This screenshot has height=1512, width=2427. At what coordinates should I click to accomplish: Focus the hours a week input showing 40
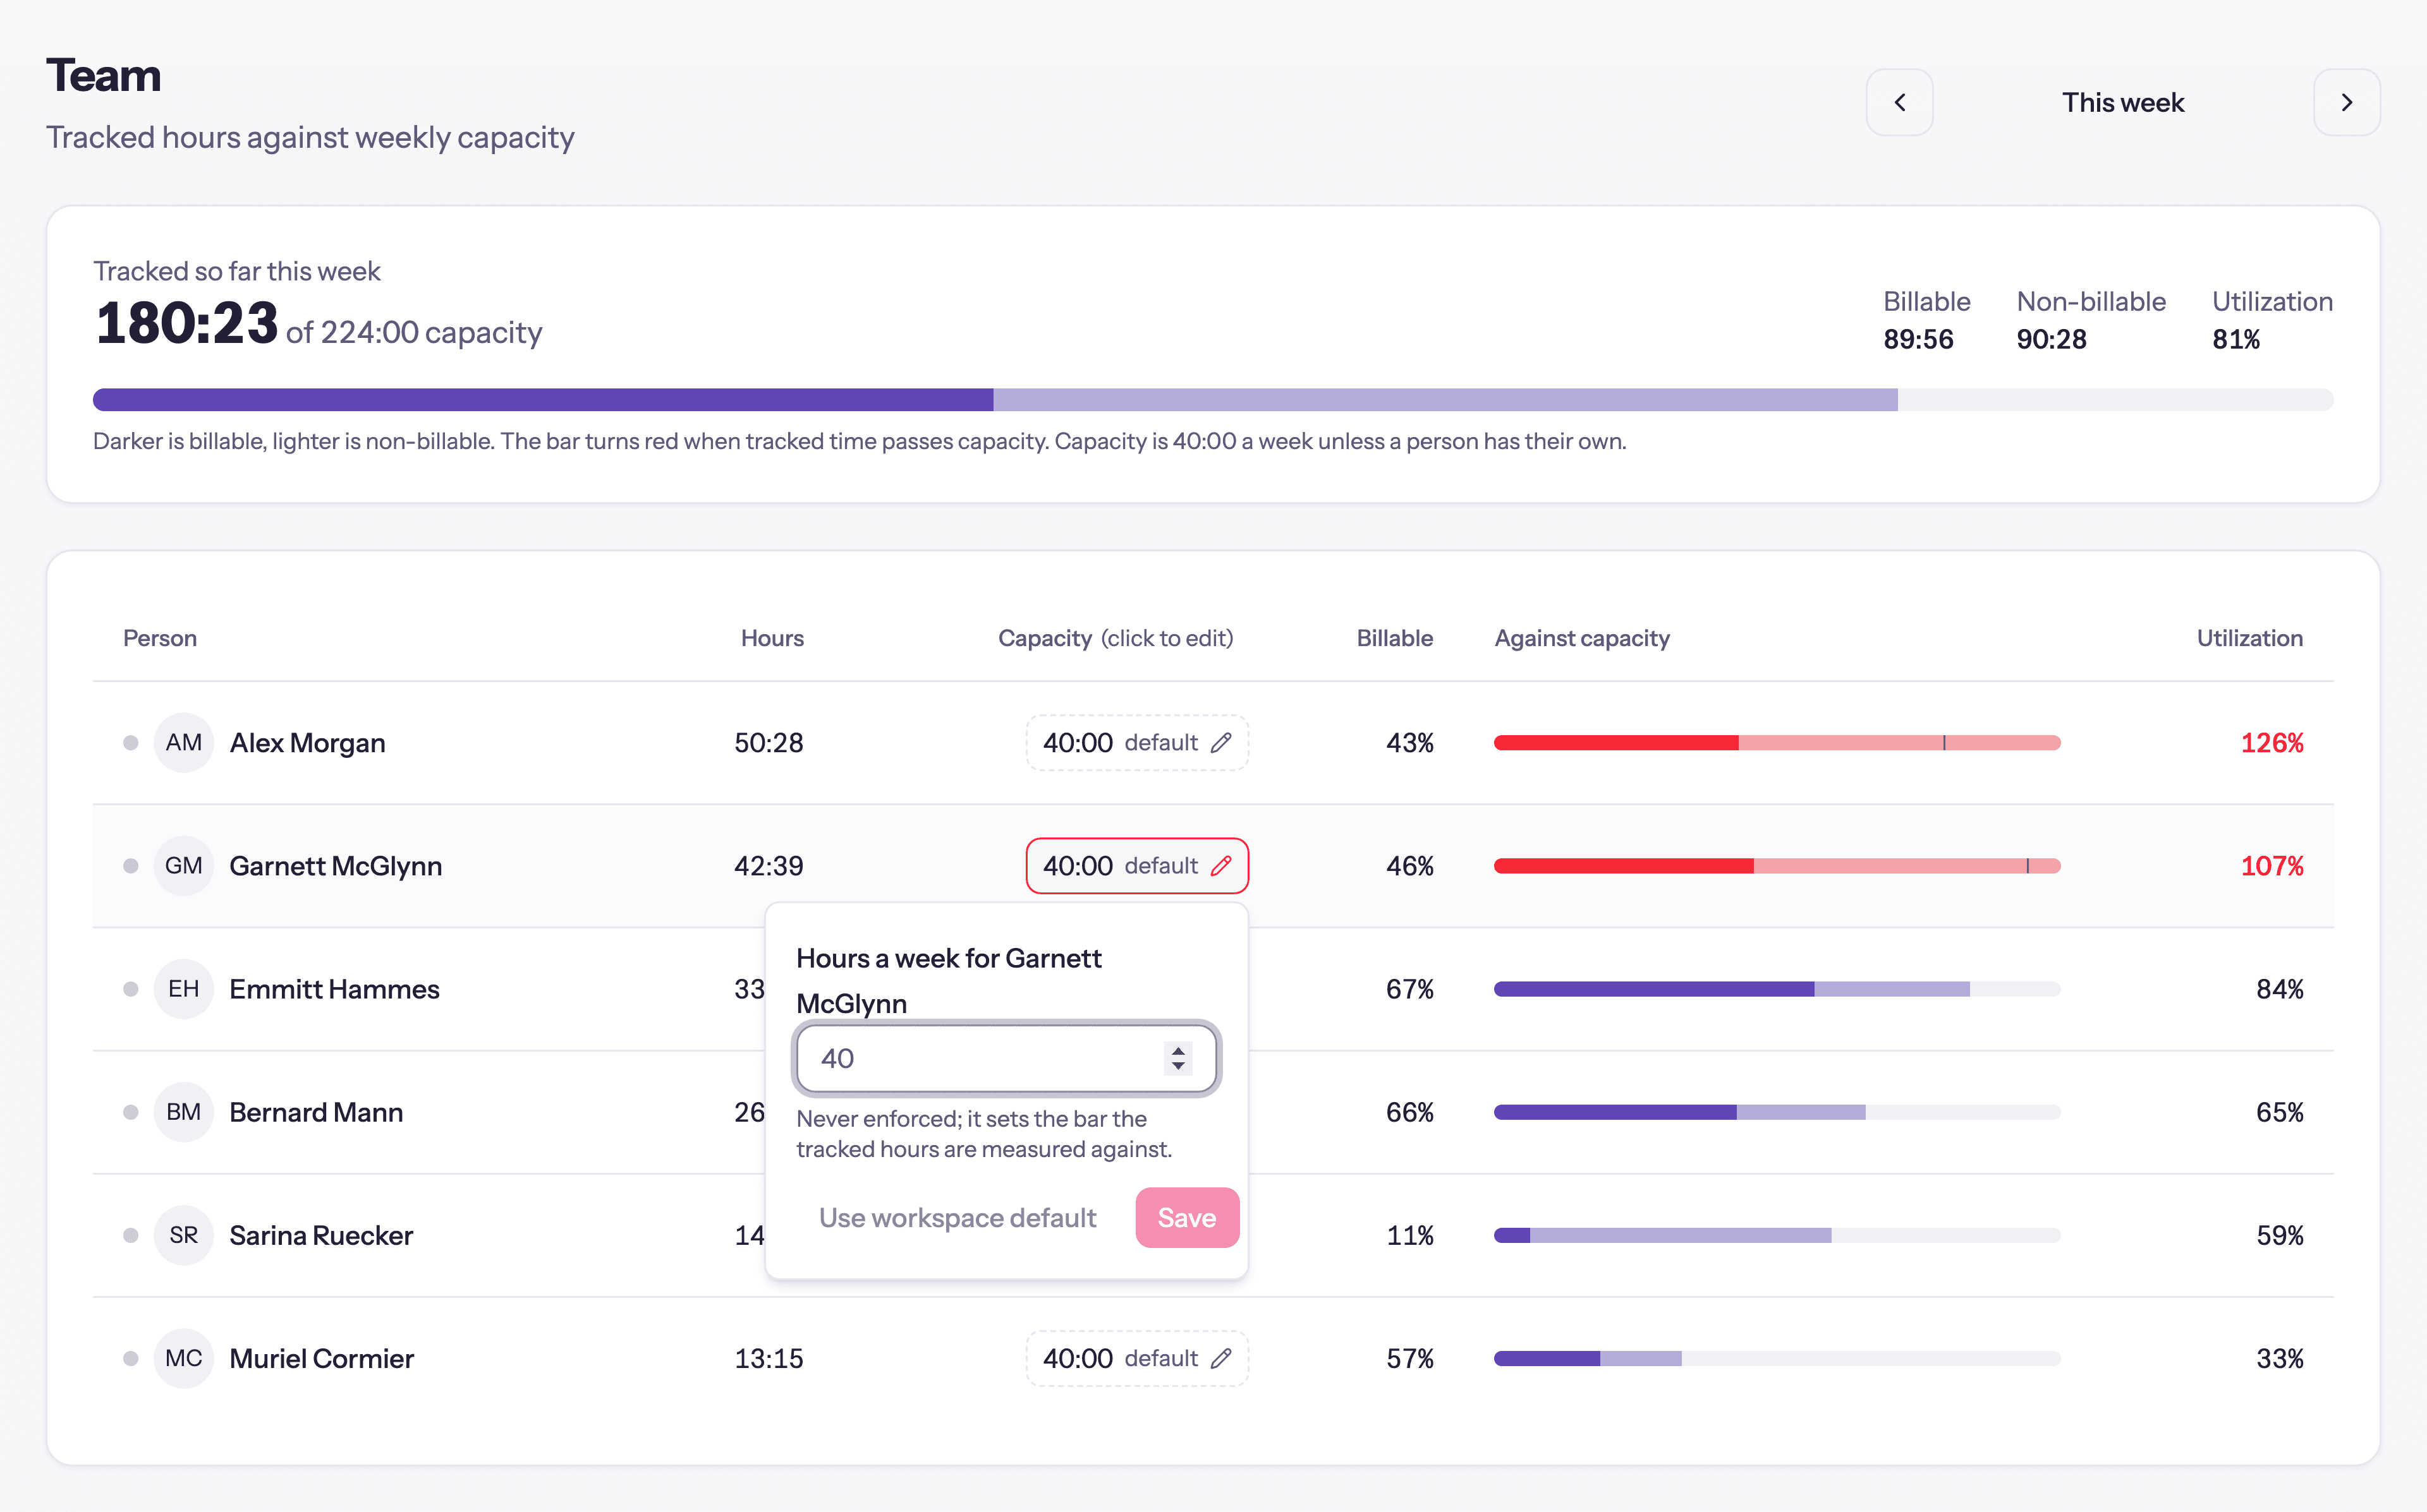[x=1006, y=1058]
